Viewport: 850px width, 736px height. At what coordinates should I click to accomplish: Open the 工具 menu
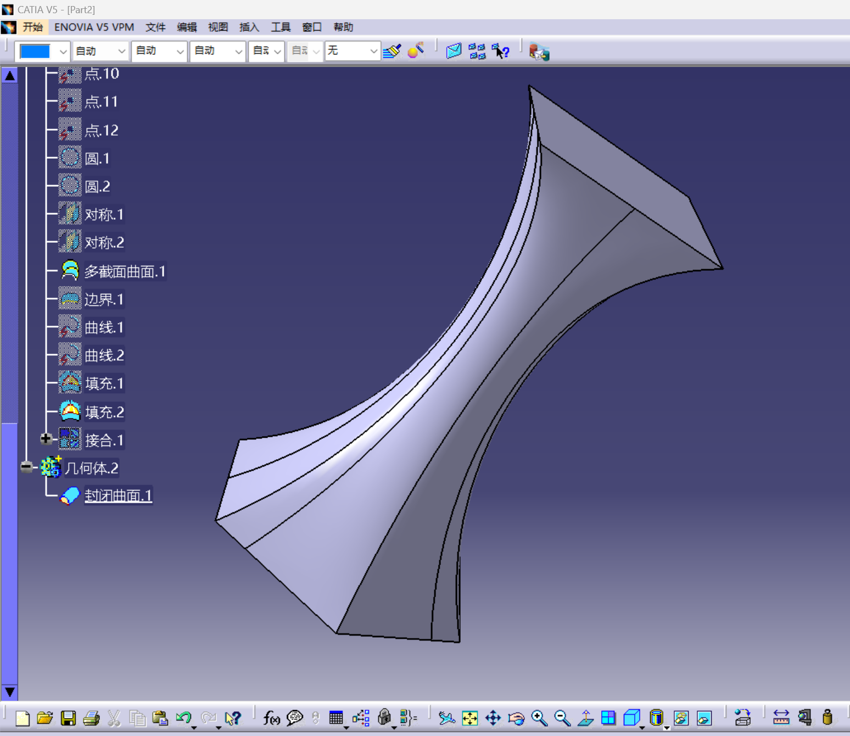click(x=281, y=27)
